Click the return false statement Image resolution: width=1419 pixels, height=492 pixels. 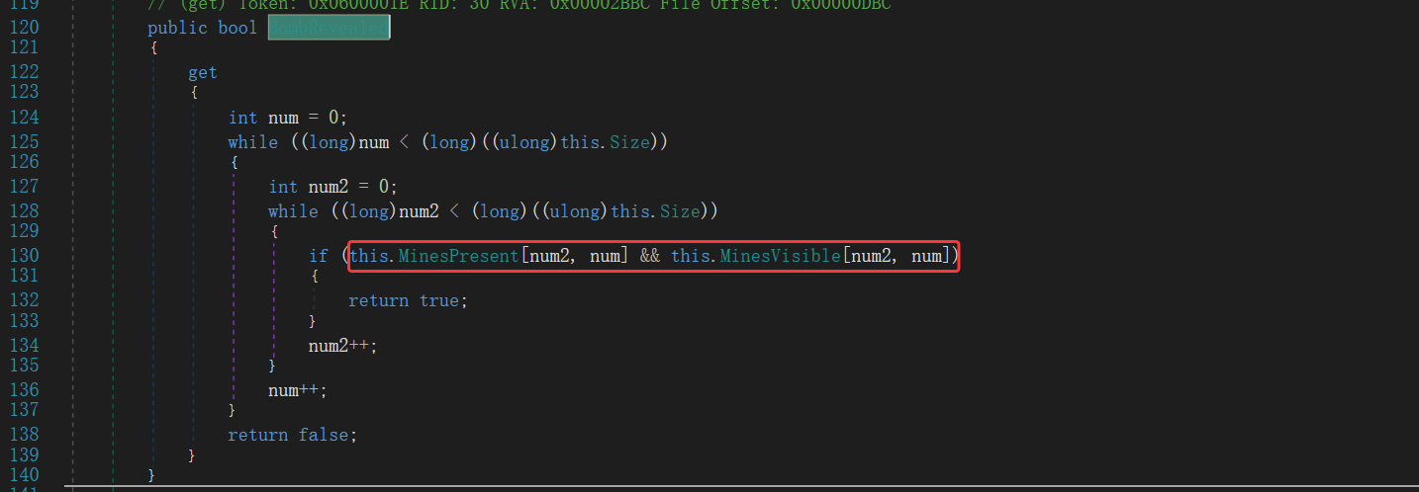pyautogui.click(x=291, y=435)
